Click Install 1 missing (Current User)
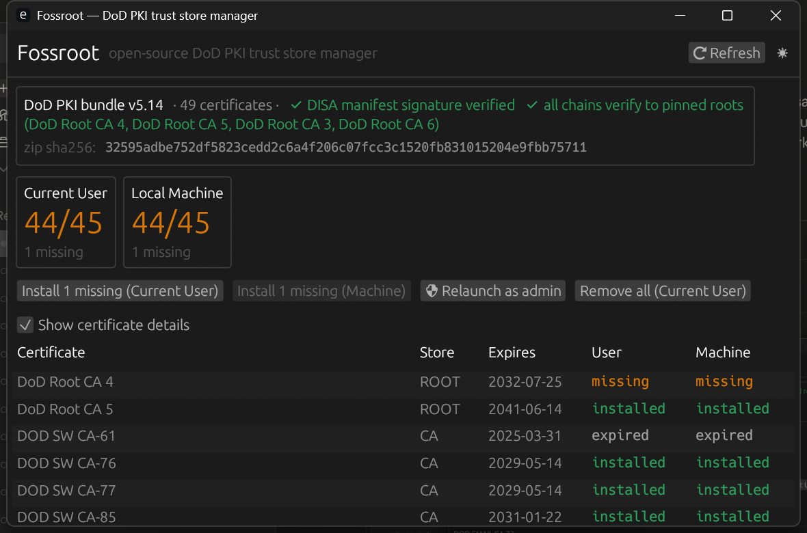Viewport: 807px width, 533px height. pyautogui.click(x=120, y=291)
